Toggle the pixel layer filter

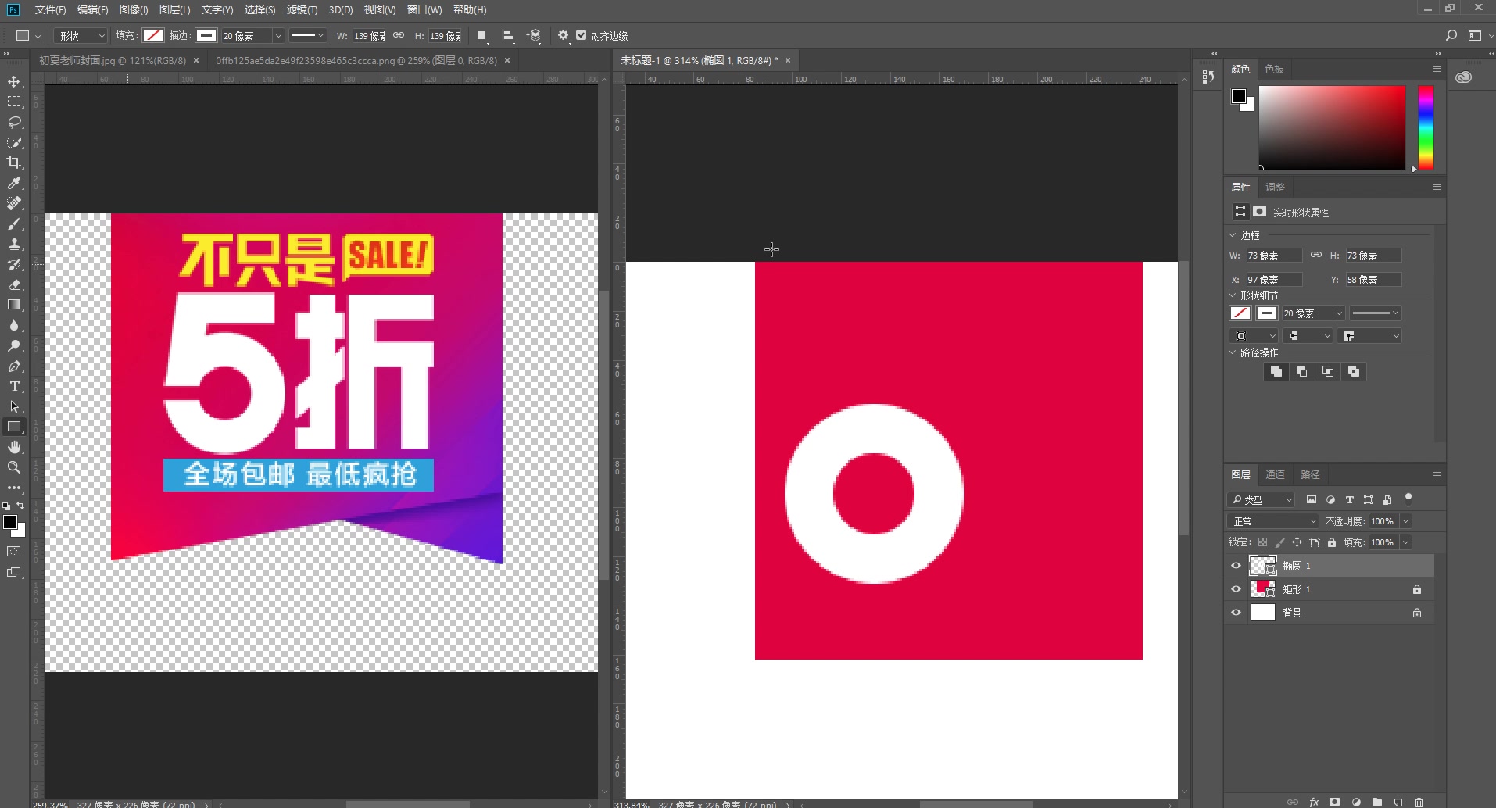click(x=1312, y=499)
